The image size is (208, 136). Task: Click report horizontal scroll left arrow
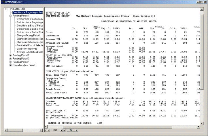[46, 127]
